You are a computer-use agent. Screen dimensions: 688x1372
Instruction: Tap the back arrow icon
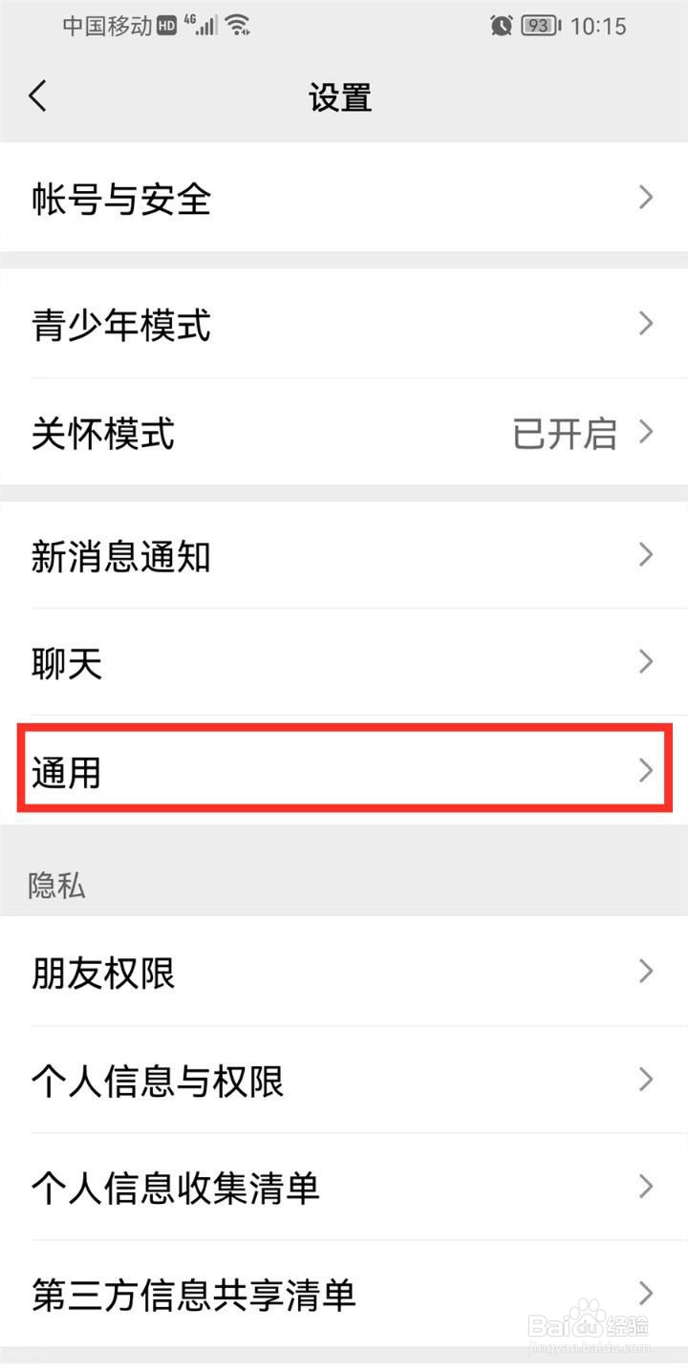(x=38, y=96)
